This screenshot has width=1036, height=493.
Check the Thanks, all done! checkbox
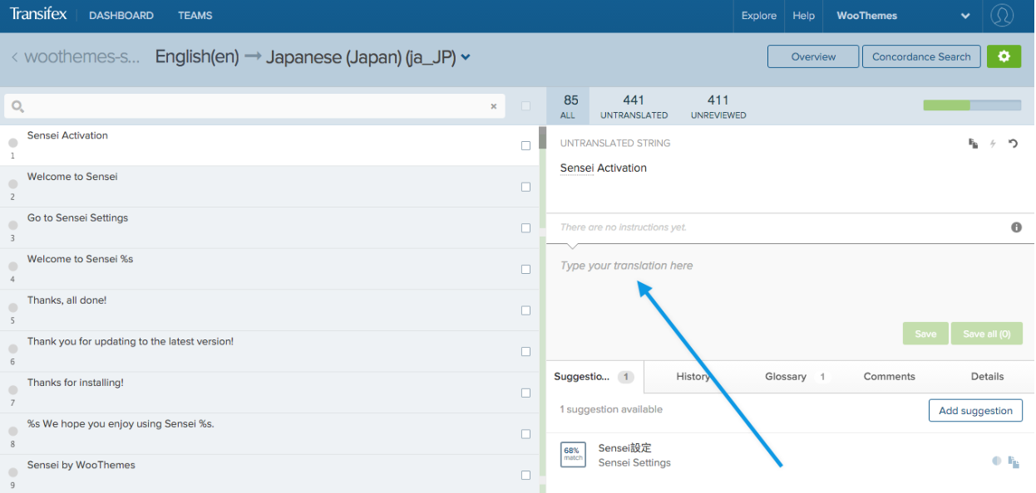click(525, 310)
